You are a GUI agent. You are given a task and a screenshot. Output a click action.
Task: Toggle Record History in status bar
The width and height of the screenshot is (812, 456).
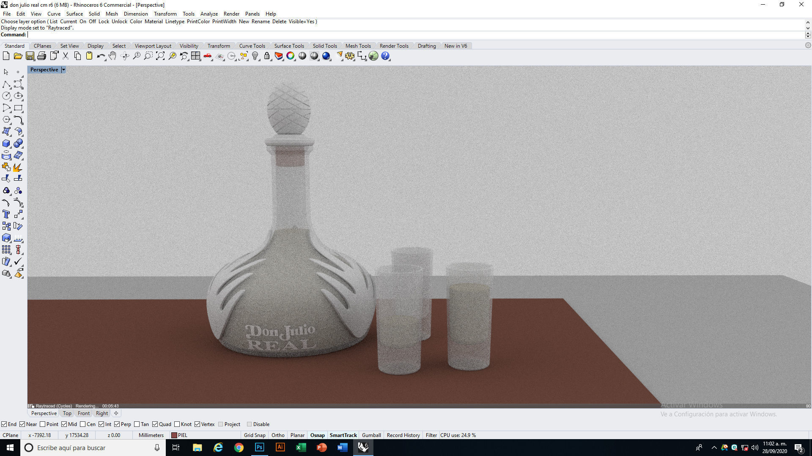(403, 435)
